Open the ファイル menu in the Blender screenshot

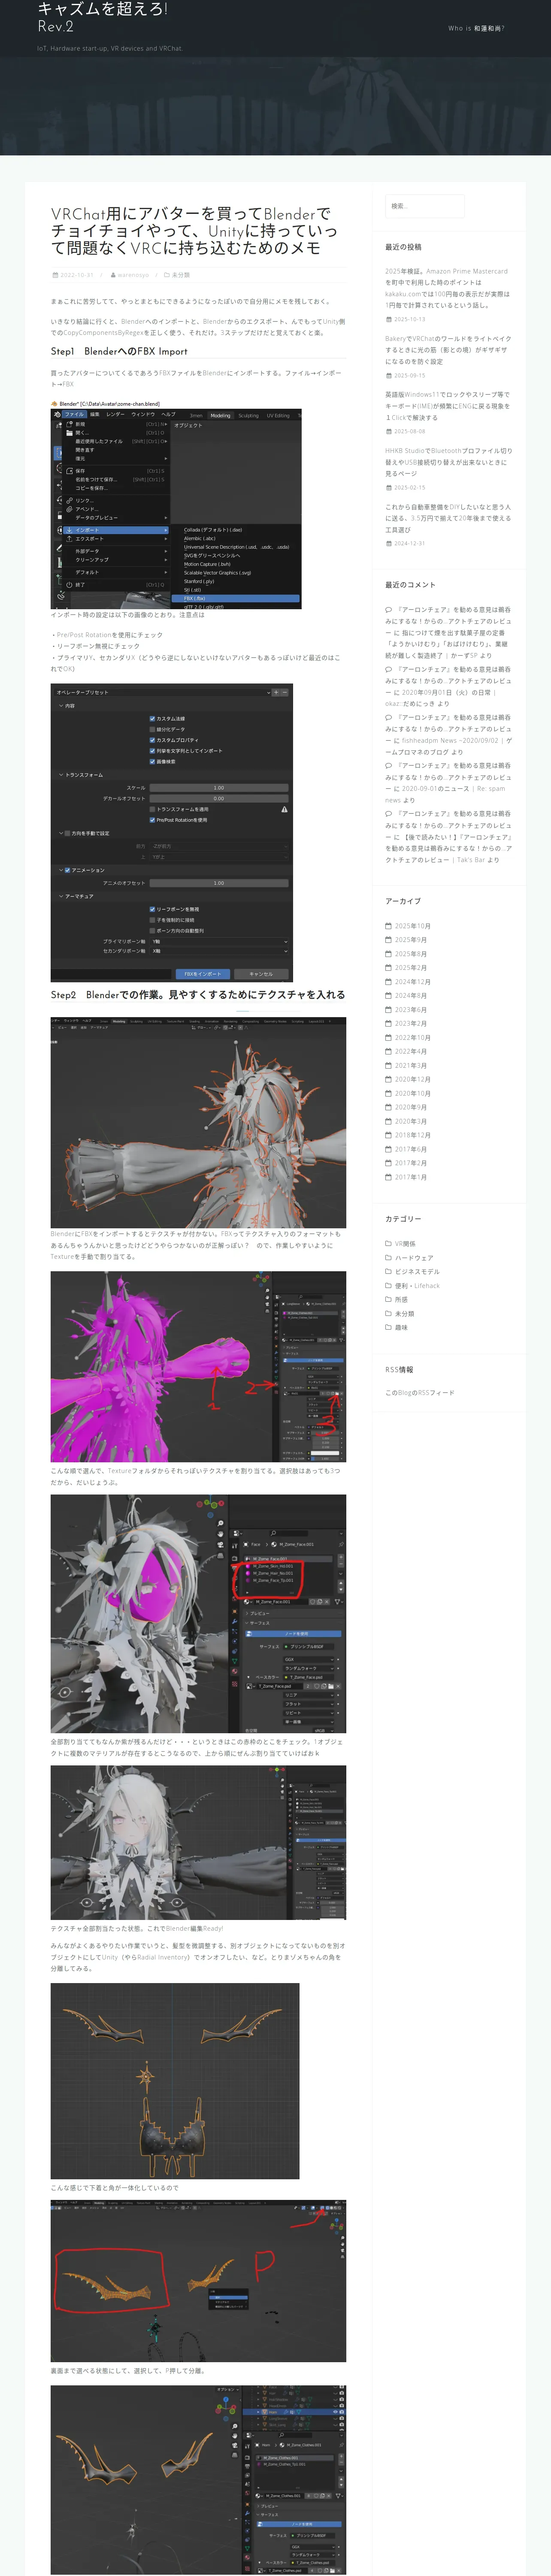74,414
